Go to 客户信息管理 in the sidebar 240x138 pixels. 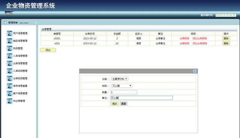pos(20,94)
